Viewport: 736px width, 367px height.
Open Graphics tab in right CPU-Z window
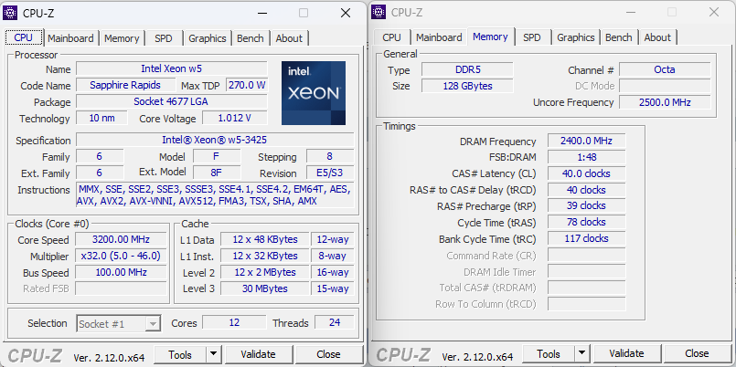point(576,37)
